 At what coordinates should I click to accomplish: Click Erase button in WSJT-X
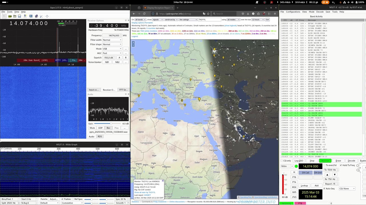[338, 161]
